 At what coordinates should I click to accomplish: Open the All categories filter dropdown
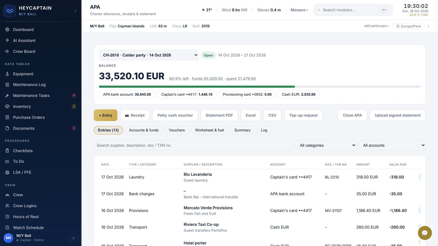(x=326, y=145)
